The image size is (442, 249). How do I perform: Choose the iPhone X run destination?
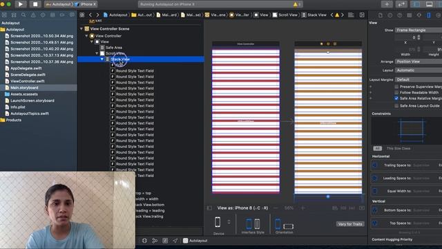tap(86, 4)
